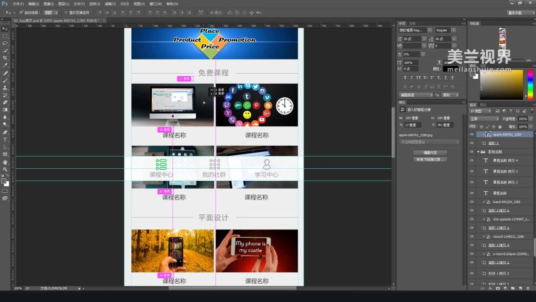This screenshot has height=302, width=536.
Task: Apply faux bold text style
Action: (x=405, y=78)
